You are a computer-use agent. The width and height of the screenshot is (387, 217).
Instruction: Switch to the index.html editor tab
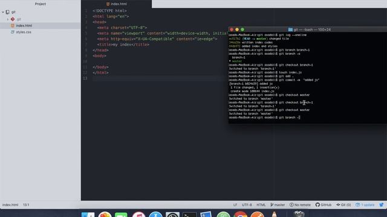point(117,4)
